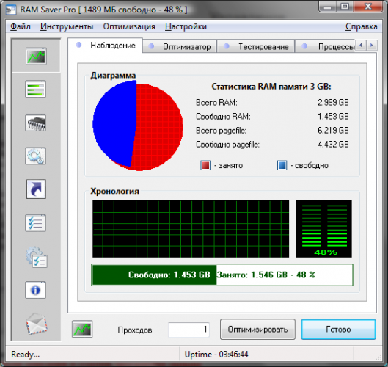This screenshot has width=388, height=367.
Task: Open the monitoring graph sidebar icon
Action: pos(36,57)
